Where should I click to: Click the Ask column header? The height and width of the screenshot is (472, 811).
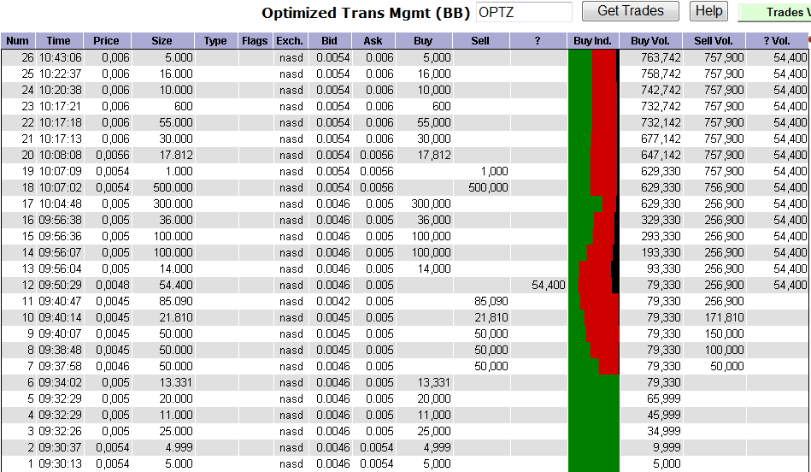(x=373, y=41)
